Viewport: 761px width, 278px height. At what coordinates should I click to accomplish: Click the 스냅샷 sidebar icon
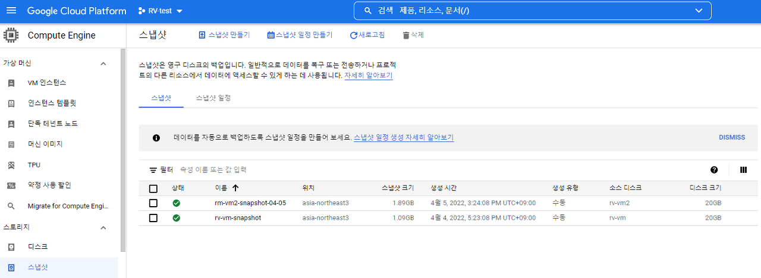(x=11, y=267)
